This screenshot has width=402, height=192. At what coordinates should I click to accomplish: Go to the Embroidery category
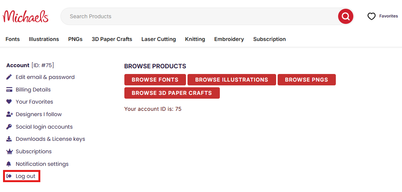229,39
